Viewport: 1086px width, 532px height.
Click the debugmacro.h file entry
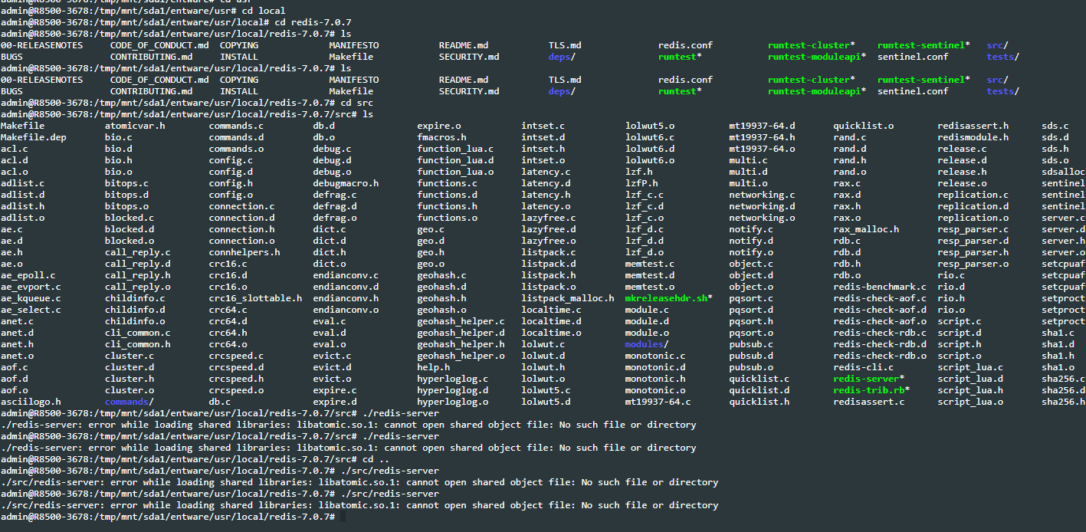point(346,183)
